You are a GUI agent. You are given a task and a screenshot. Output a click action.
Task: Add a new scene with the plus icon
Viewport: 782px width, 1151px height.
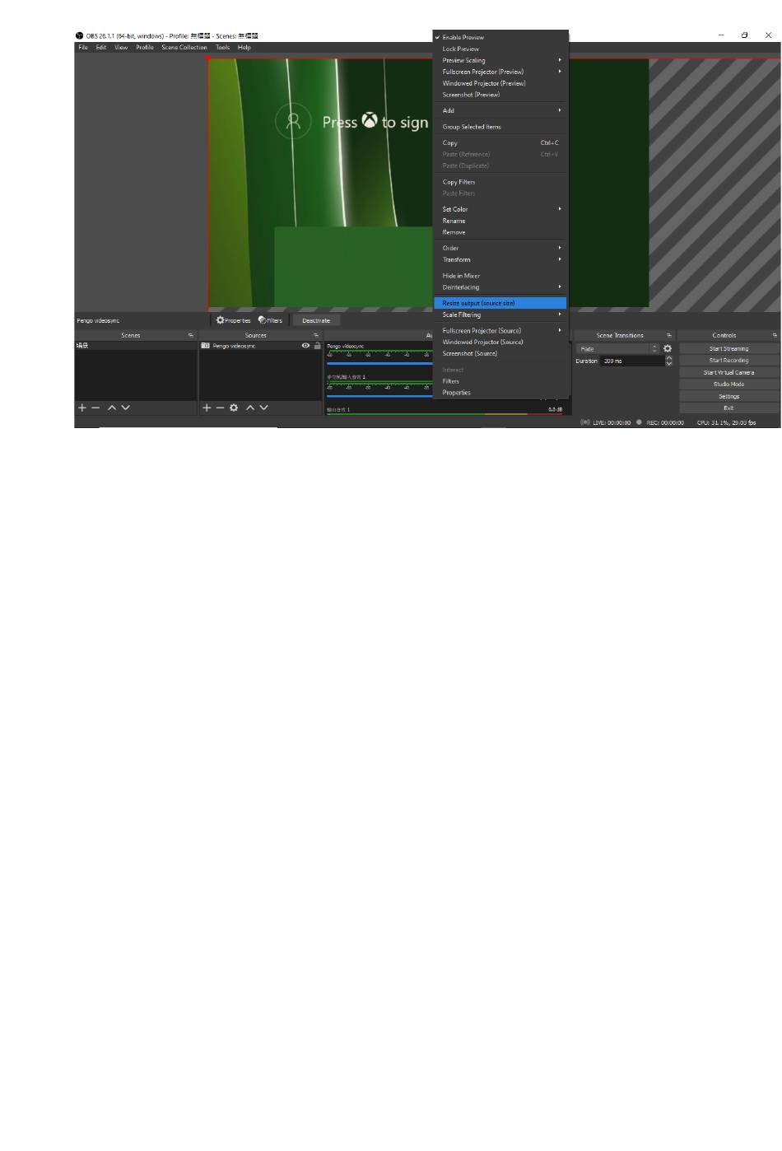pyautogui.click(x=82, y=408)
